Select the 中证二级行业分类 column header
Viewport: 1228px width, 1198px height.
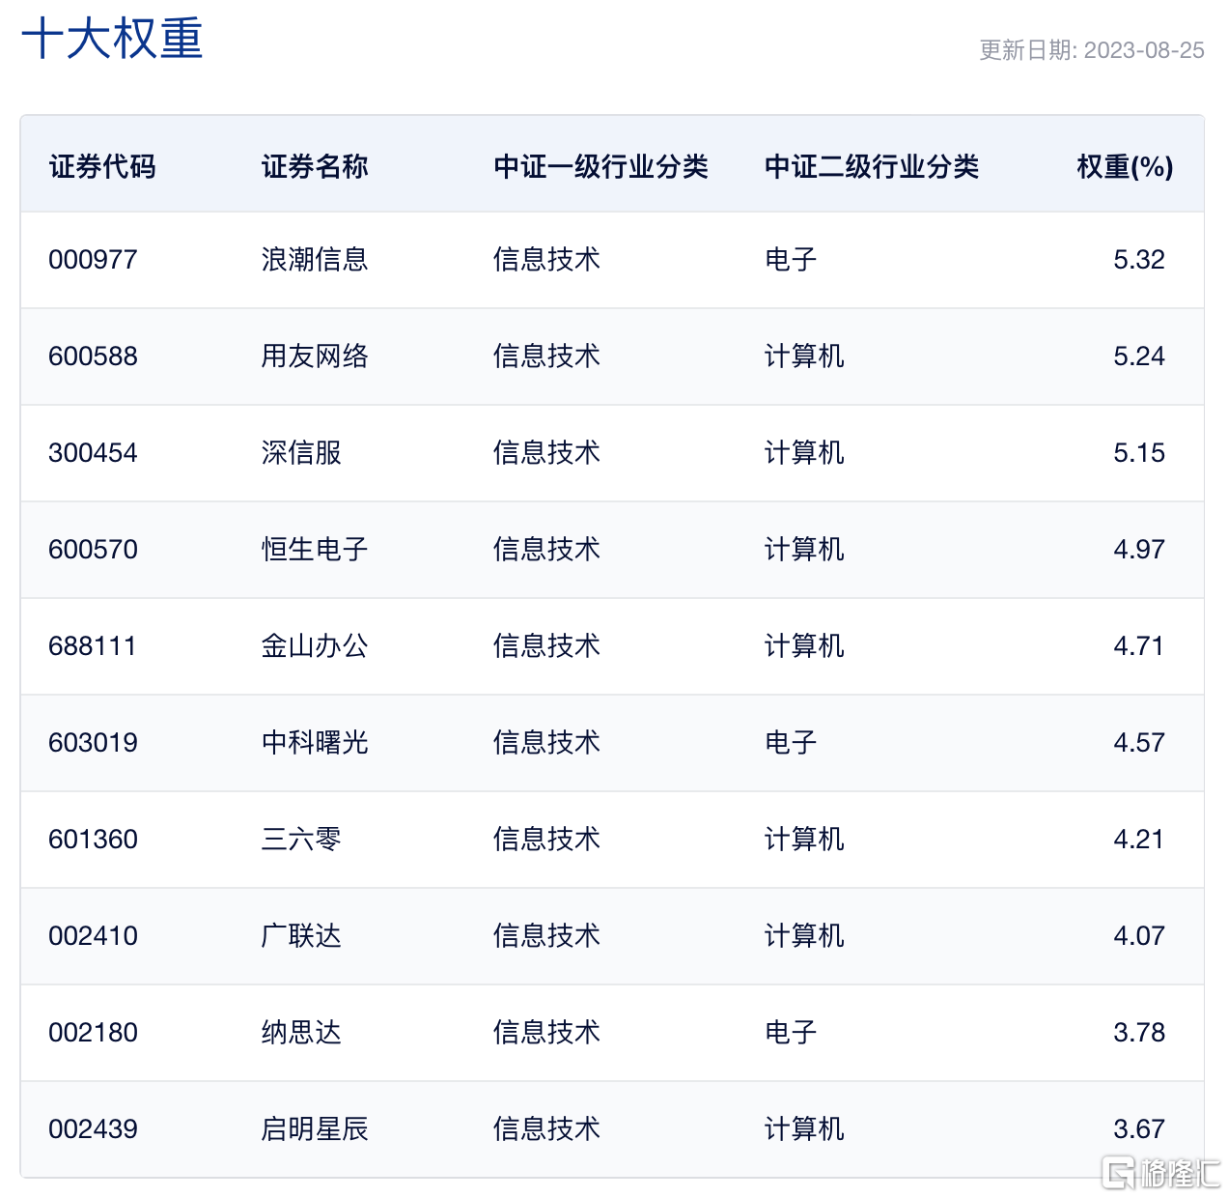872,166
